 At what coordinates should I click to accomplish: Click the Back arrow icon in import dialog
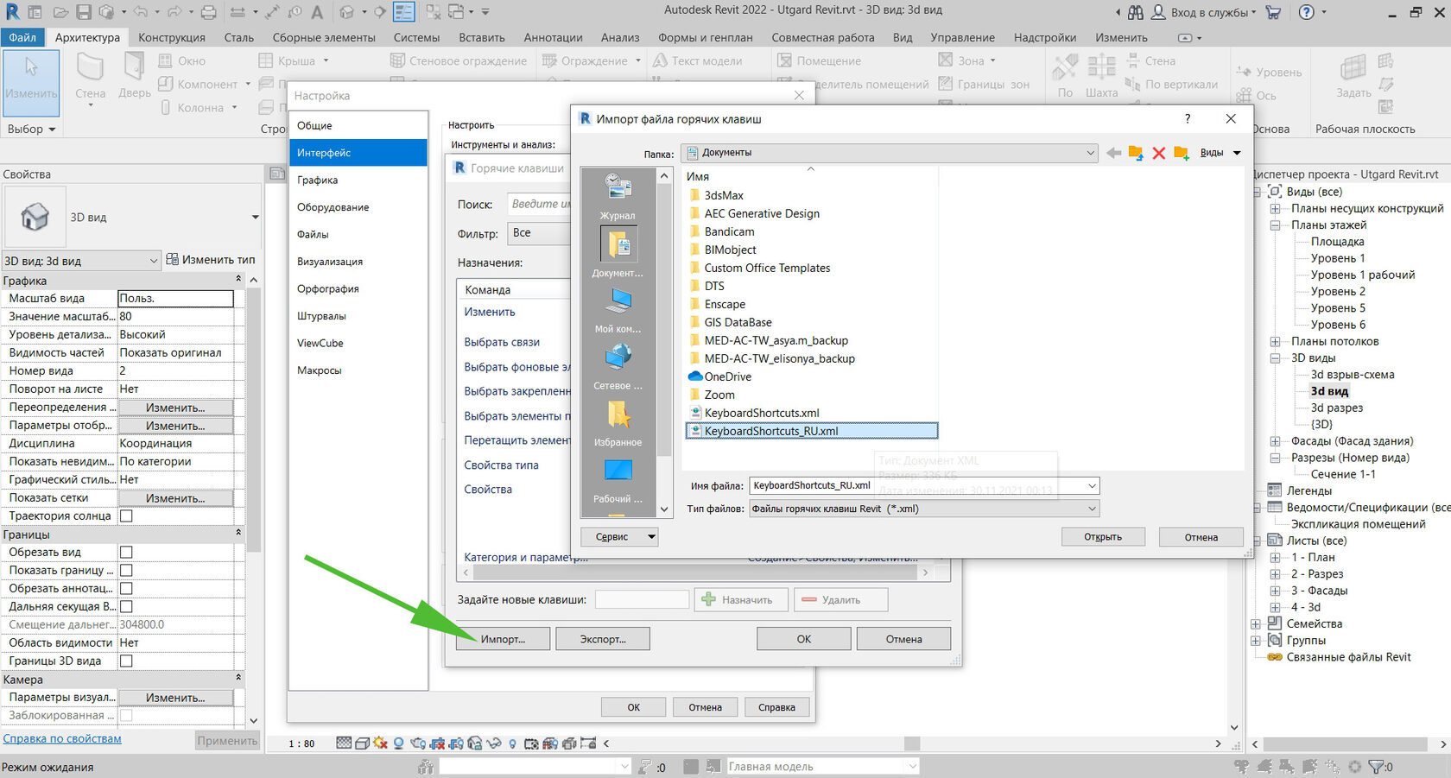click(x=1114, y=153)
